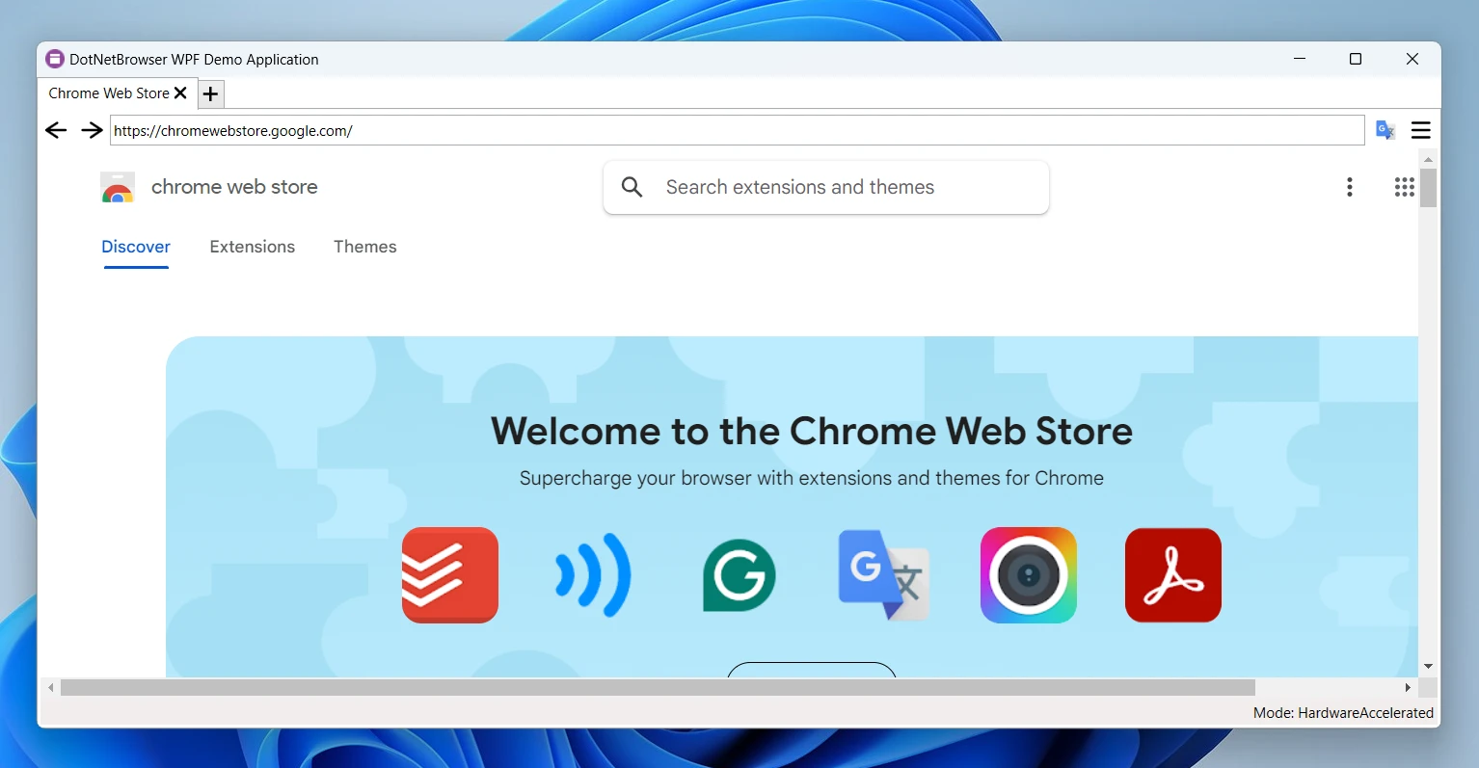Maximize the DotNetBrowser window
The width and height of the screenshot is (1479, 768).
tap(1356, 59)
